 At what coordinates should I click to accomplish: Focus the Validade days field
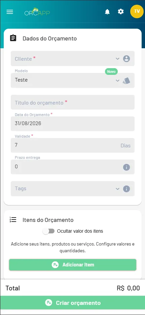[x=73, y=145]
